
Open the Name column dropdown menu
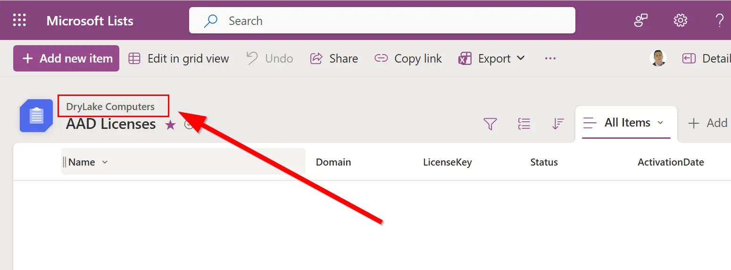[x=105, y=162]
